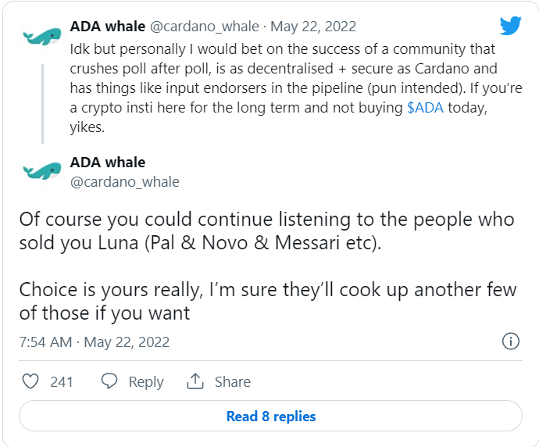
Task: Click the whale avatar on the main tweet
Action: click(42, 171)
